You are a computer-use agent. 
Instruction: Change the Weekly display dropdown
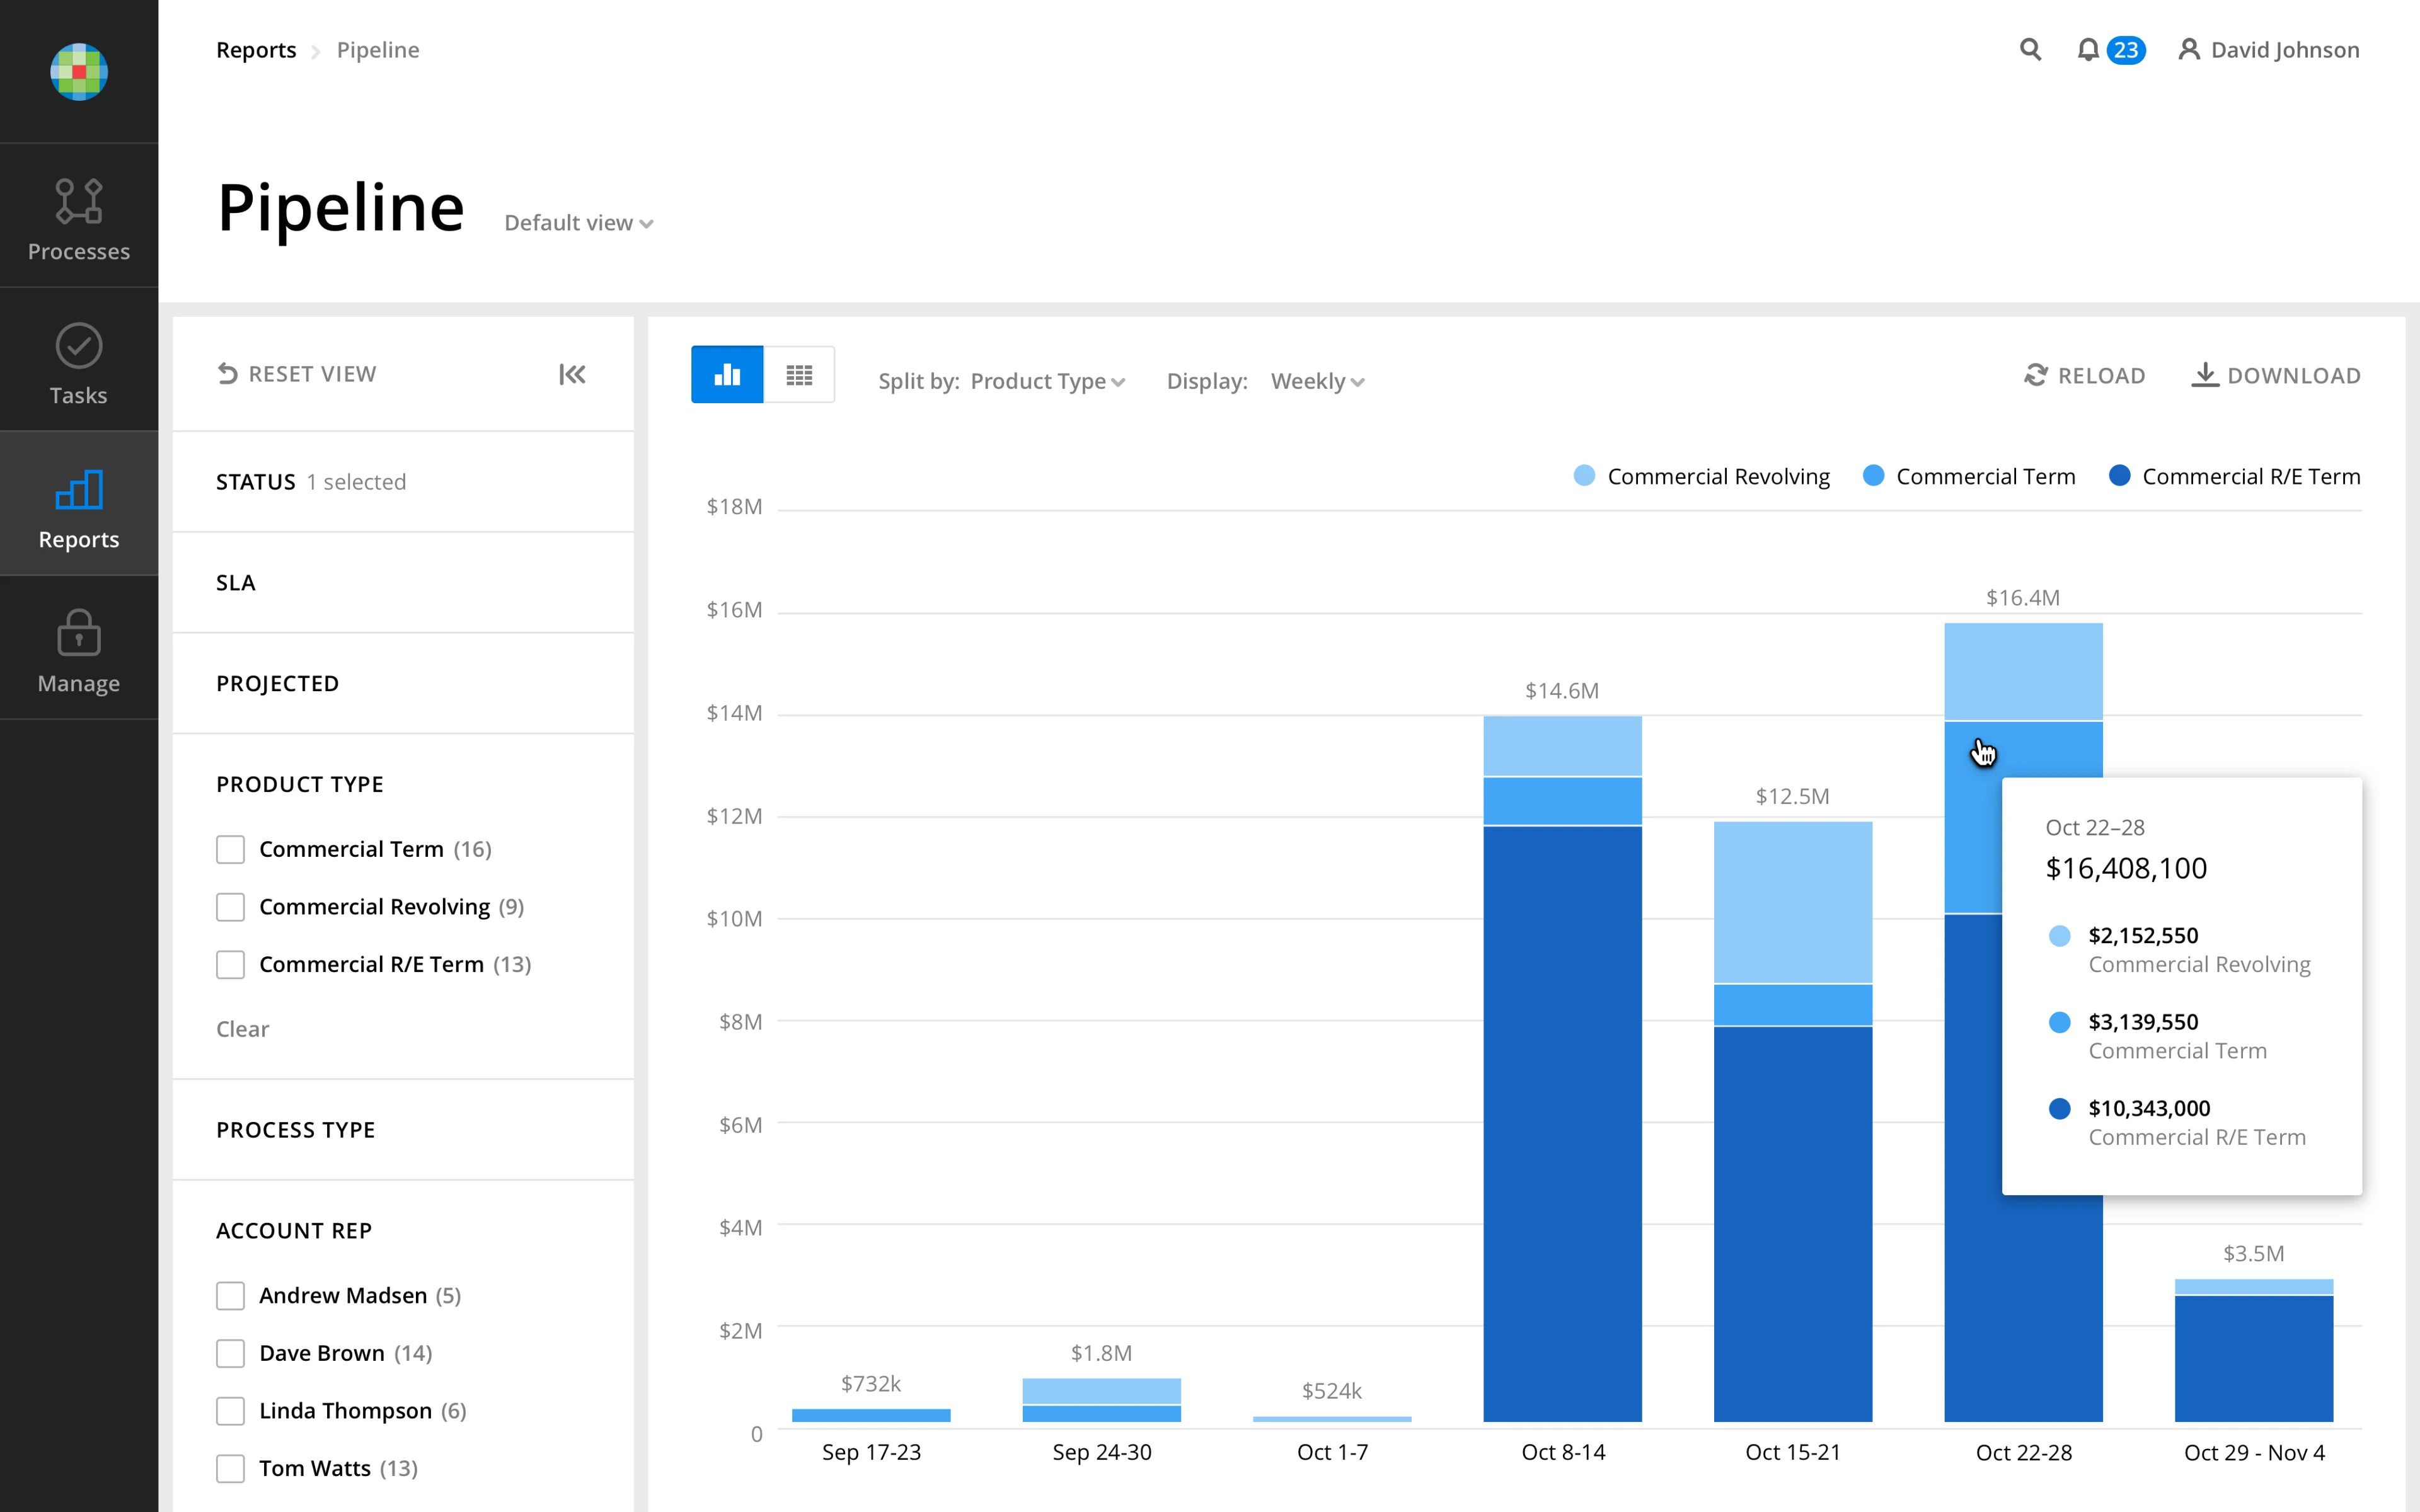(1316, 381)
